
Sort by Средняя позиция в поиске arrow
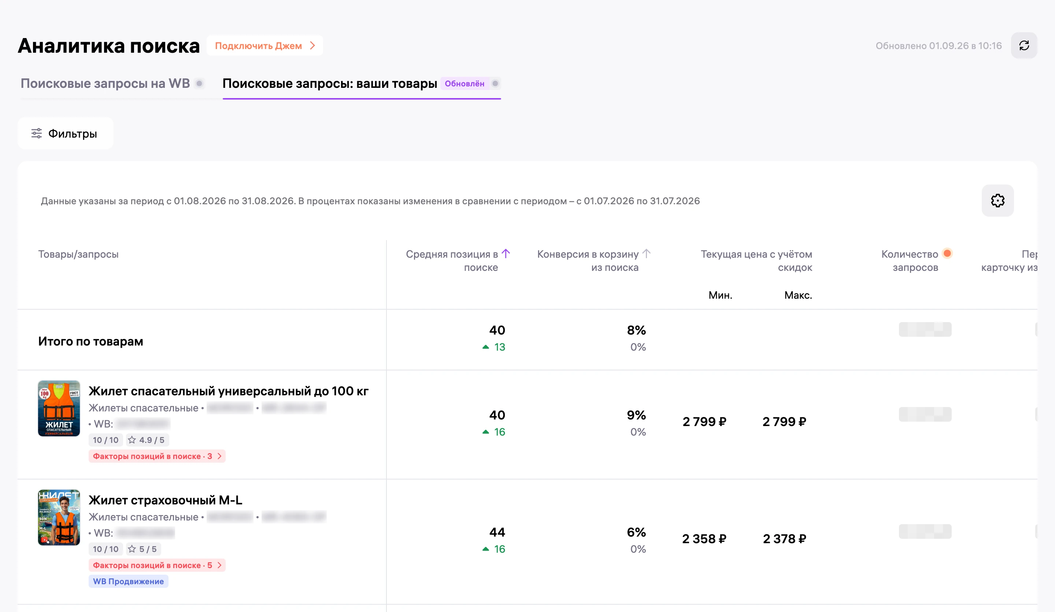[x=505, y=254]
